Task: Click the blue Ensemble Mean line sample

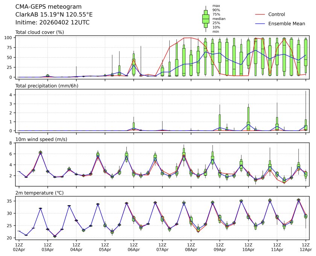Action: (x=261, y=23)
